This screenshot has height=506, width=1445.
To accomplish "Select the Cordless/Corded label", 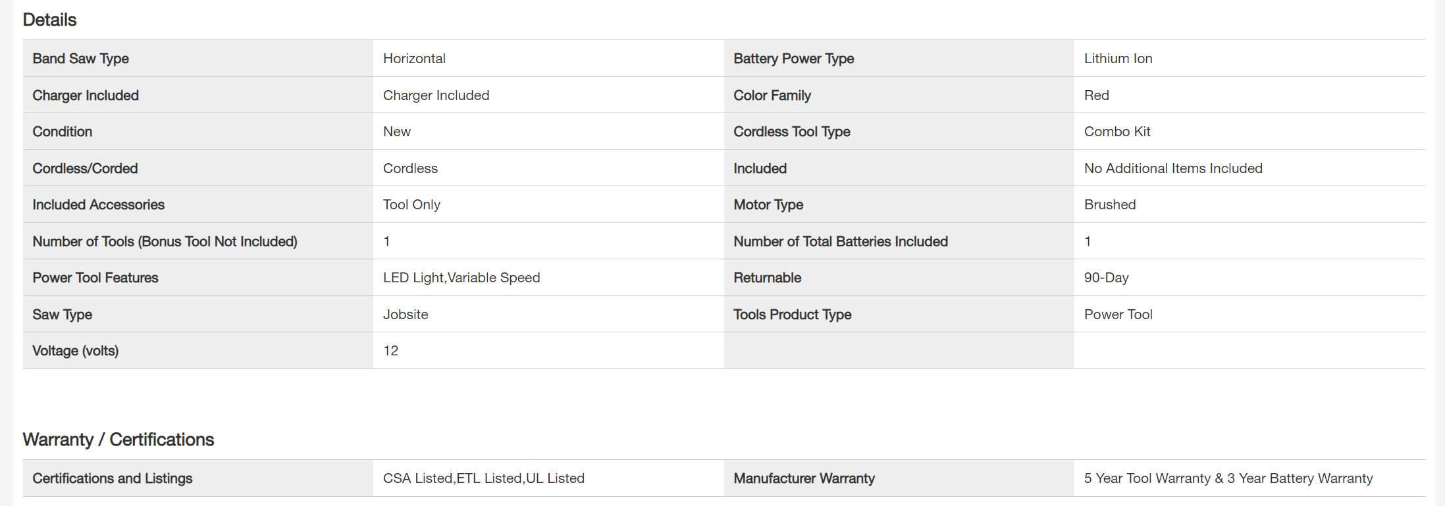I will (x=85, y=168).
